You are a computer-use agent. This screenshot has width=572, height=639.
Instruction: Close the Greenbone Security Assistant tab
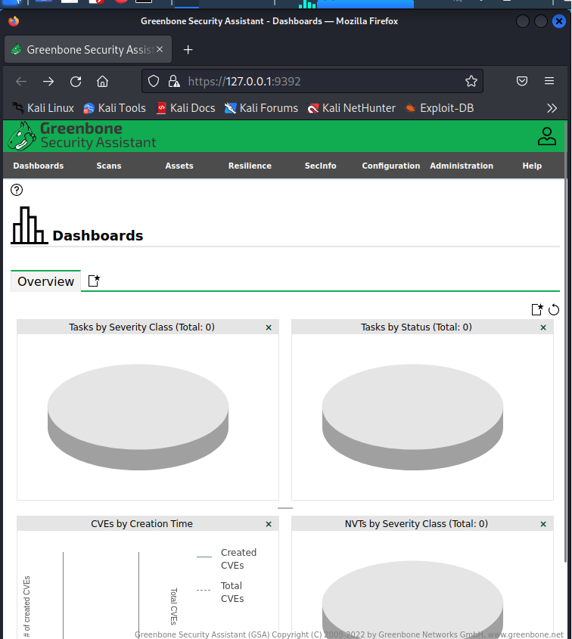[x=160, y=49]
